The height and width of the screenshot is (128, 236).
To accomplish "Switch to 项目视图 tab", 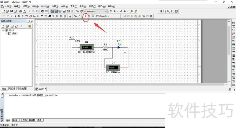I will tap(21, 88).
